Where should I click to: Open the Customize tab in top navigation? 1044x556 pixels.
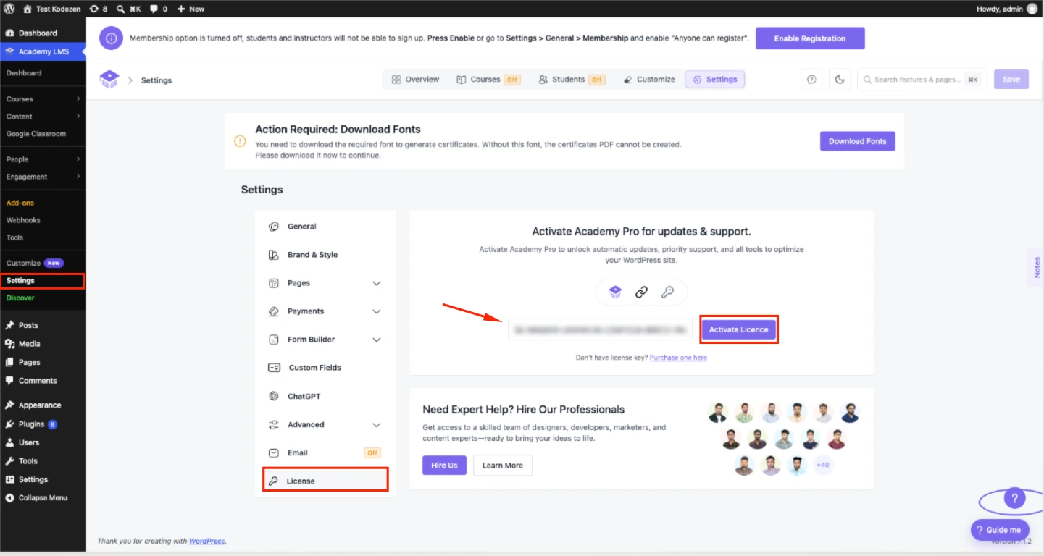(x=649, y=80)
